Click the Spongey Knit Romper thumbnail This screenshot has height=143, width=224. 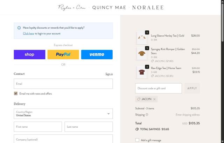tap(142, 54)
